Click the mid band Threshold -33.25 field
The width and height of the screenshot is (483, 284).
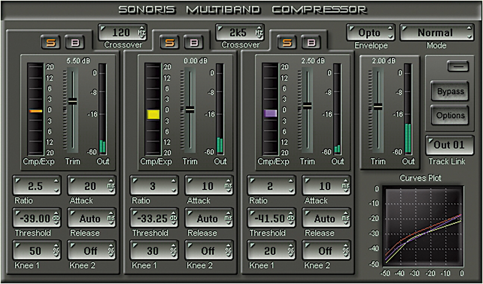(x=154, y=219)
